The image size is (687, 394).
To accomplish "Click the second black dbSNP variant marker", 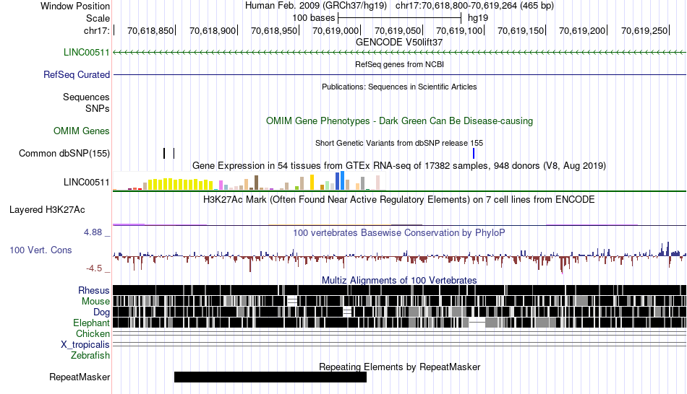I will [174, 154].
